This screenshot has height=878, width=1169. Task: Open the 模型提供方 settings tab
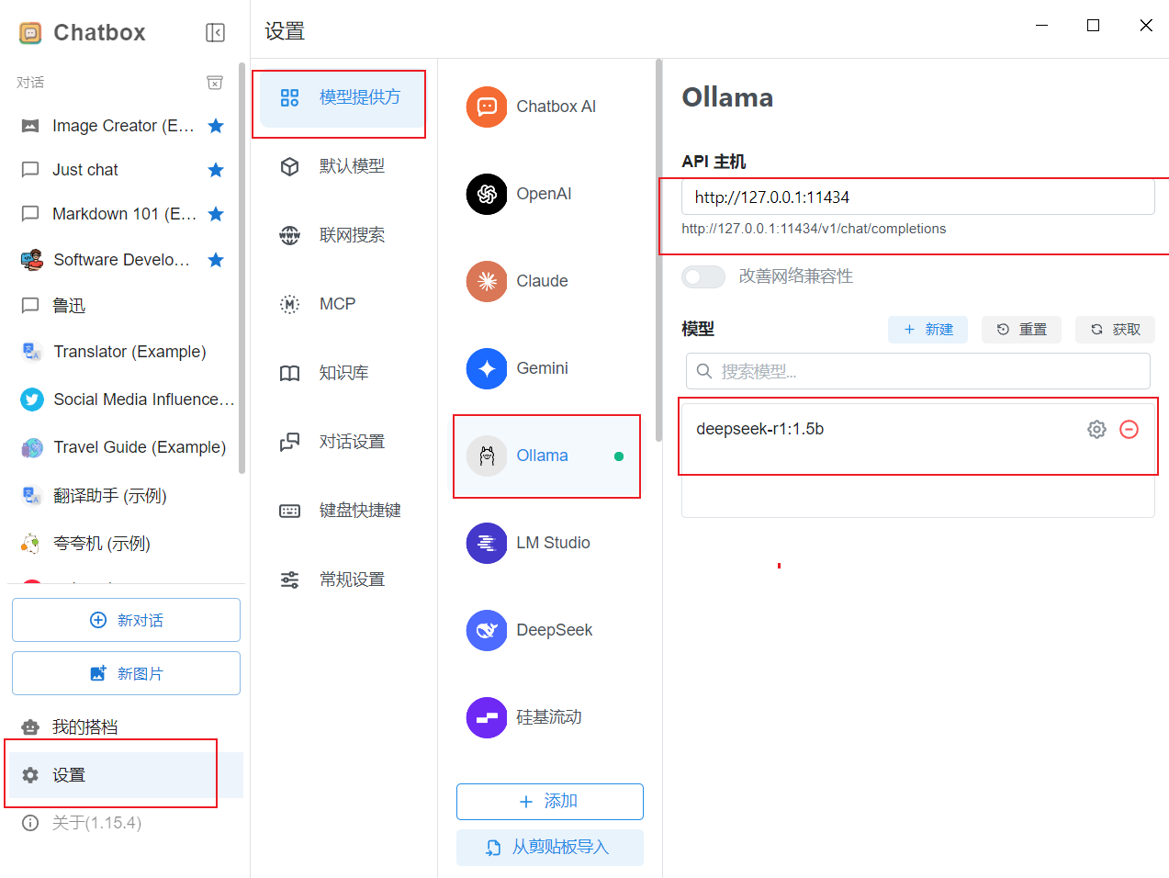point(342,97)
